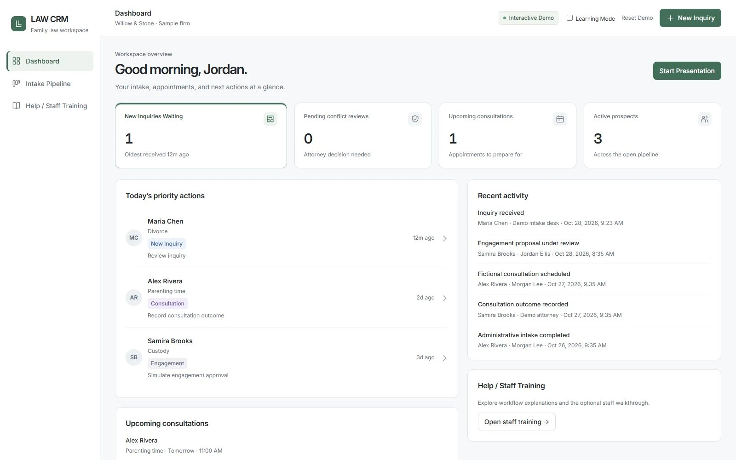Select Samira Brooks name in priority actions

pyautogui.click(x=170, y=341)
